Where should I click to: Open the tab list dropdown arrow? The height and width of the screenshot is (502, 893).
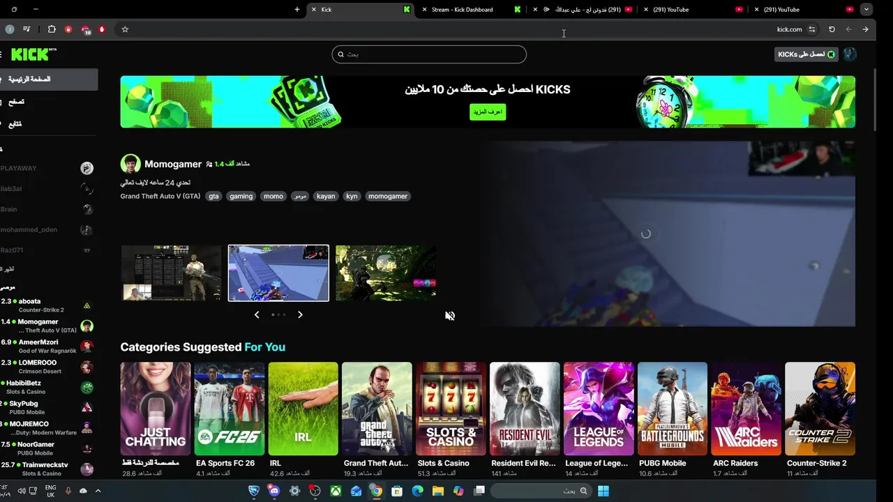click(866, 10)
